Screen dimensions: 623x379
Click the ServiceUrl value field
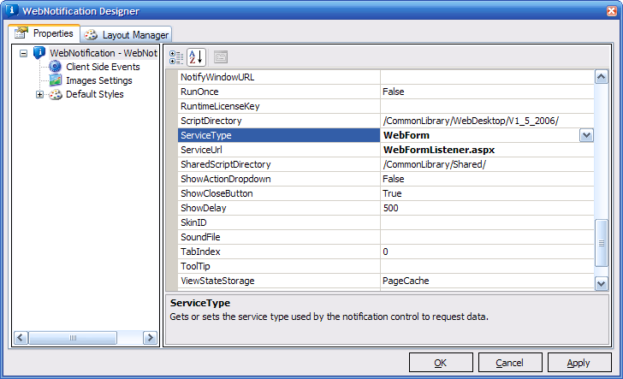486,150
